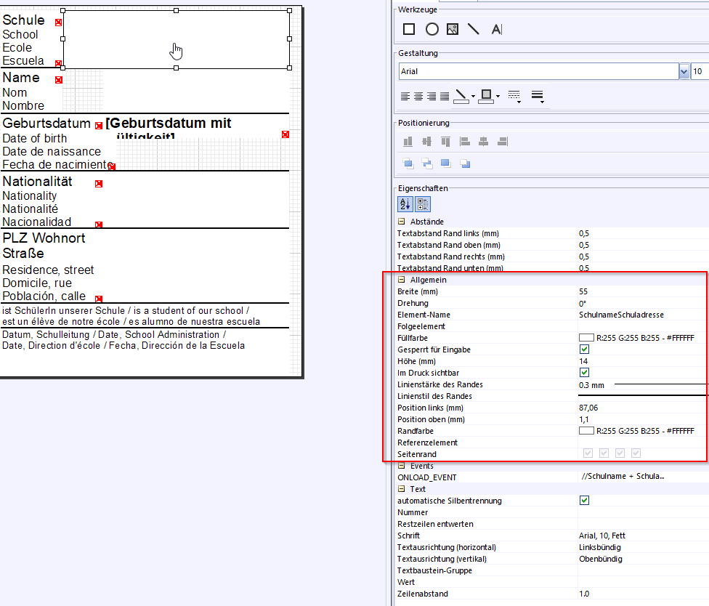
Task: Pick the image insert tool
Action: coord(453,29)
